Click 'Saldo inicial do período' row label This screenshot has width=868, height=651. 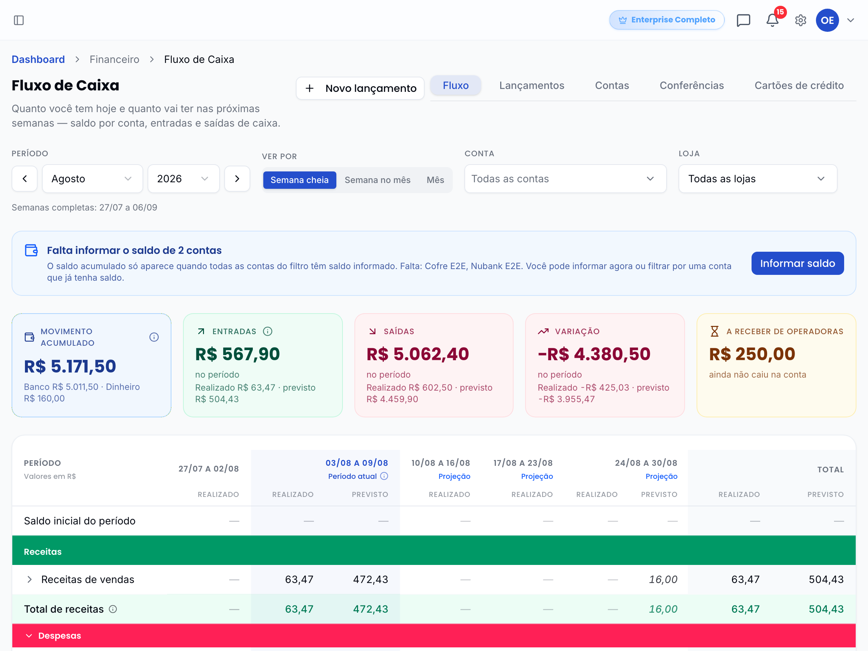click(x=80, y=521)
